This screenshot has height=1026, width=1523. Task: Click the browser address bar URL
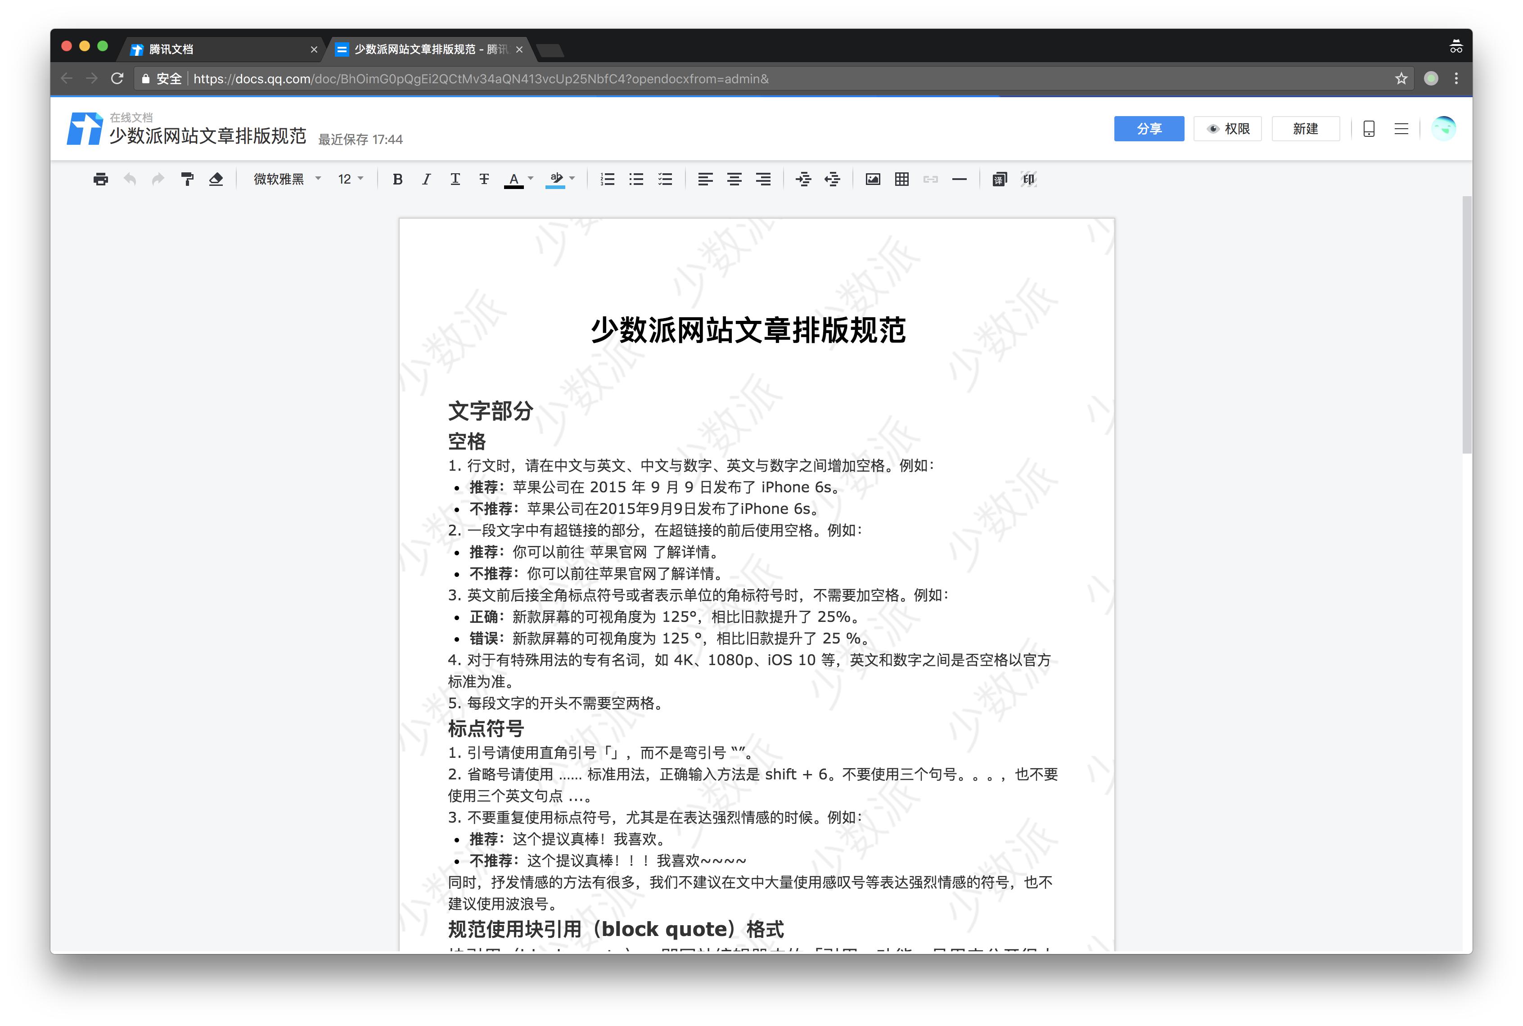pos(480,79)
